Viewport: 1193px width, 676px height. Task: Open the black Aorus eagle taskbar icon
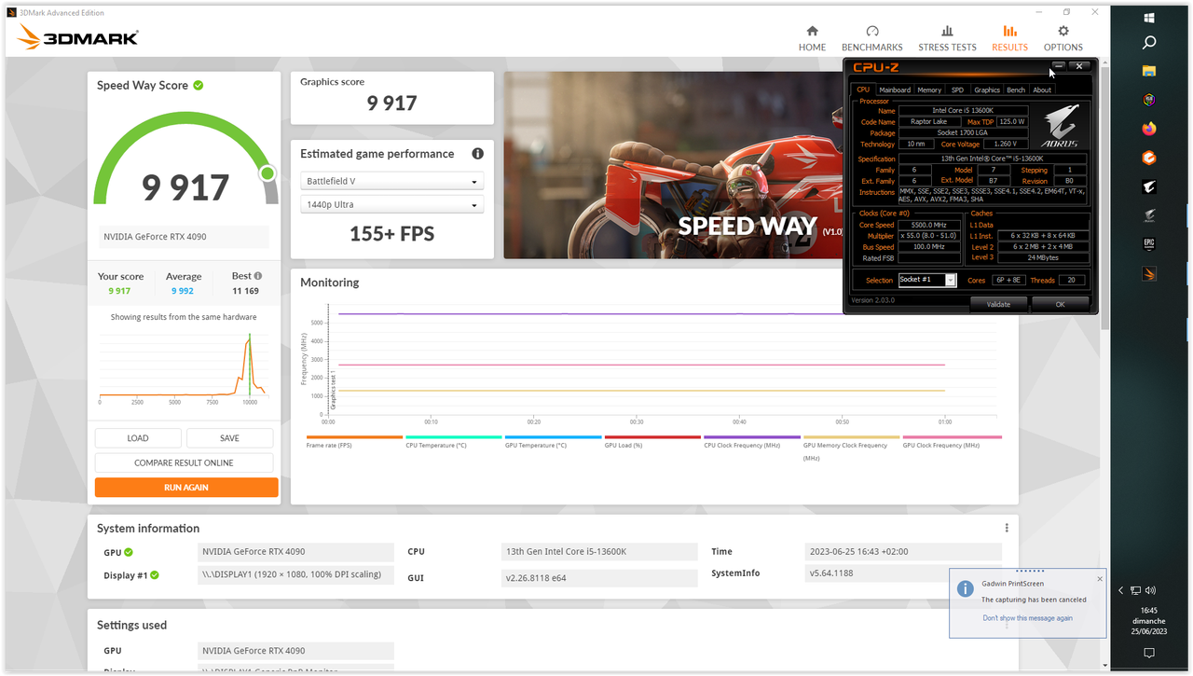pos(1149,186)
